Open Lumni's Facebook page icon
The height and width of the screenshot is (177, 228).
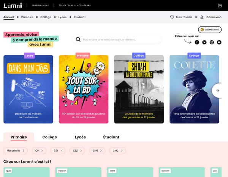[197, 42]
